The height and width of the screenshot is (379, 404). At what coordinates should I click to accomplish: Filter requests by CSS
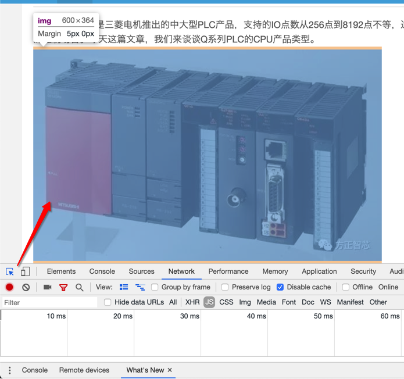[226, 302]
